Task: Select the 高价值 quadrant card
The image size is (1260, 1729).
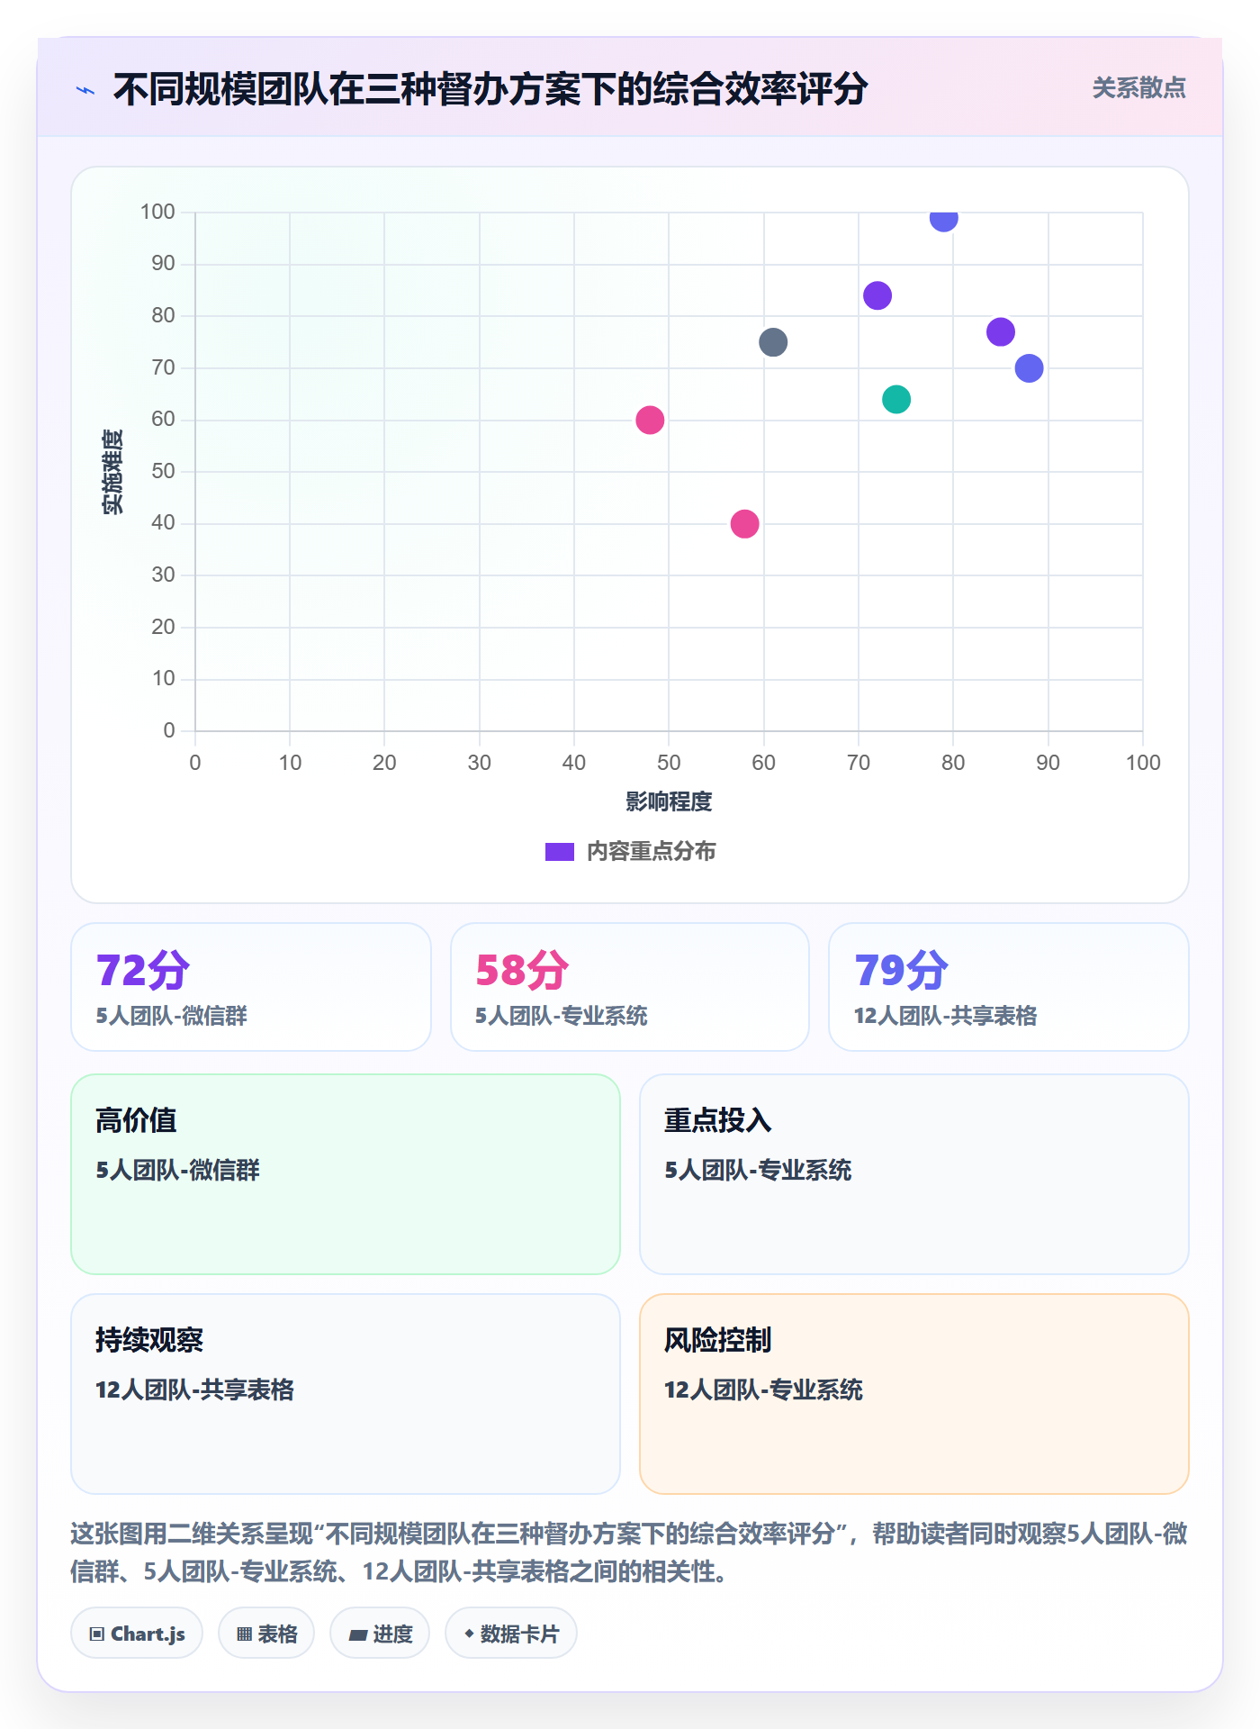Action: pyautogui.click(x=346, y=1174)
